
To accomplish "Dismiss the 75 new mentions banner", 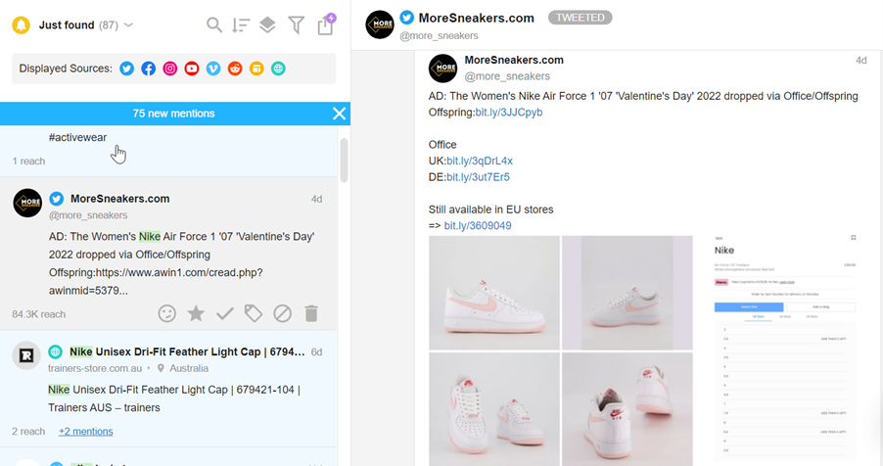I will click(339, 114).
